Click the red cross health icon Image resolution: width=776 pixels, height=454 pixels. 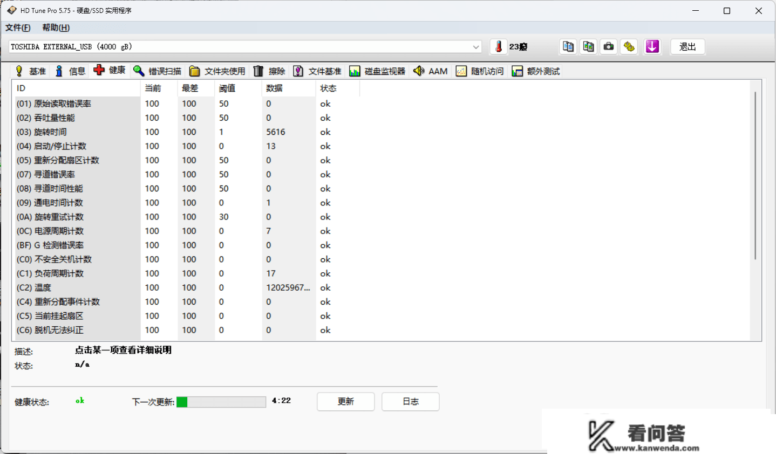[99, 70]
